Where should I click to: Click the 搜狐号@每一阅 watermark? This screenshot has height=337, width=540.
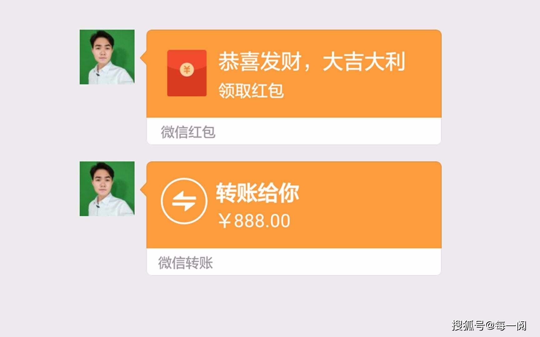pyautogui.click(x=489, y=325)
